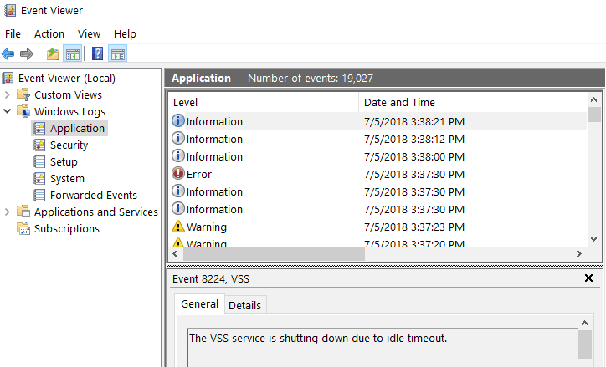Expand Applications and Services Logs node
The width and height of the screenshot is (606, 367).
[7, 212]
